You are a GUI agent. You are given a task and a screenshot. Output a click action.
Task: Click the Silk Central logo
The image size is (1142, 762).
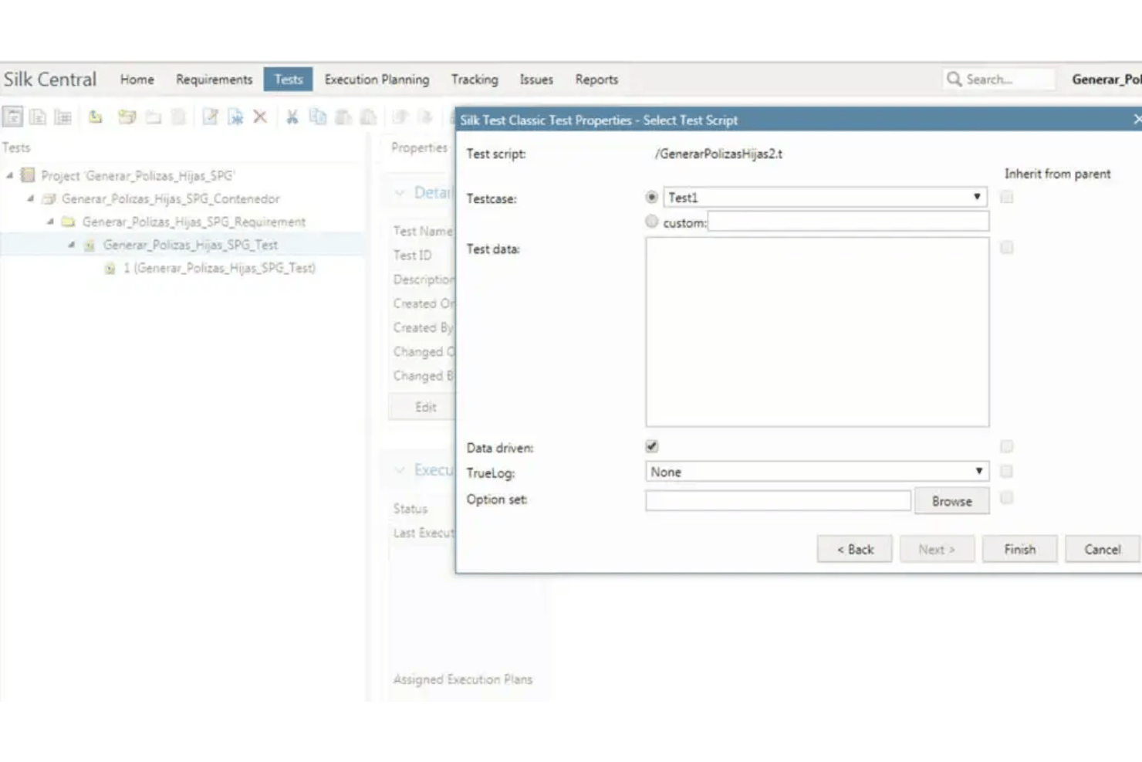pos(50,80)
